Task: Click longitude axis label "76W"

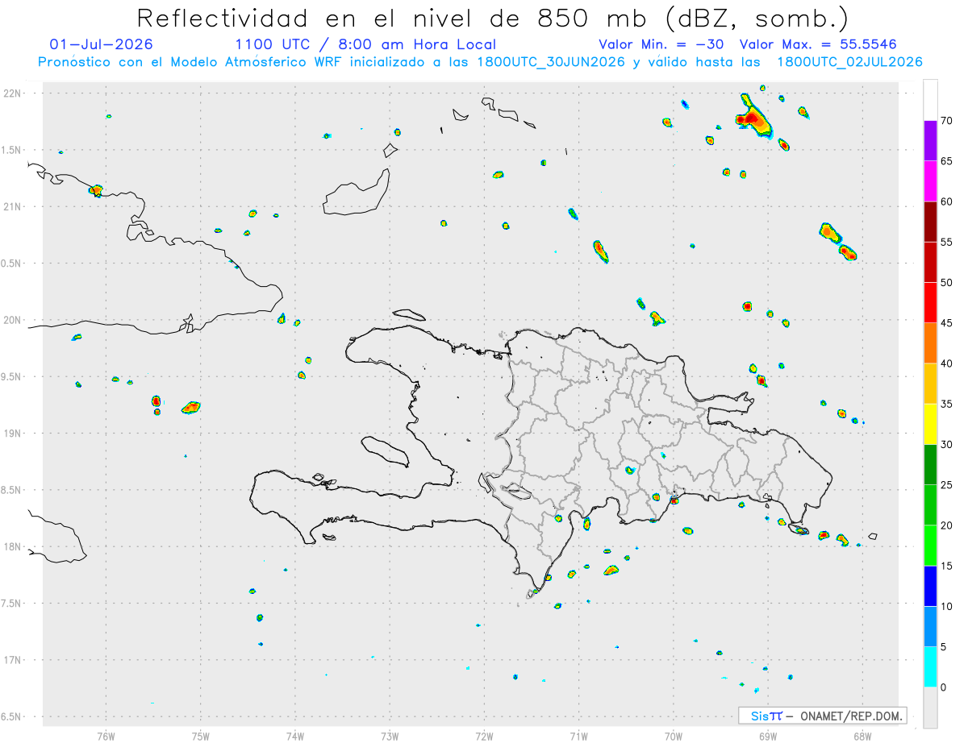Action: pos(106,735)
